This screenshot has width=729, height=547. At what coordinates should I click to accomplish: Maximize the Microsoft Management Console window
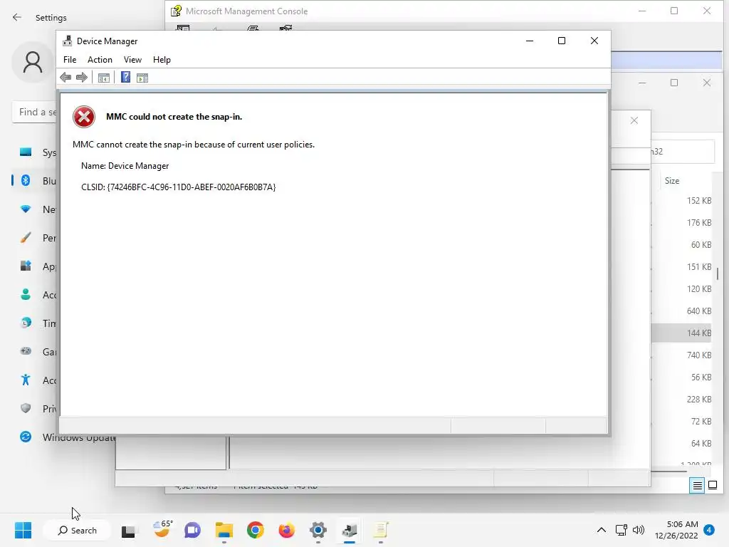tap(674, 11)
